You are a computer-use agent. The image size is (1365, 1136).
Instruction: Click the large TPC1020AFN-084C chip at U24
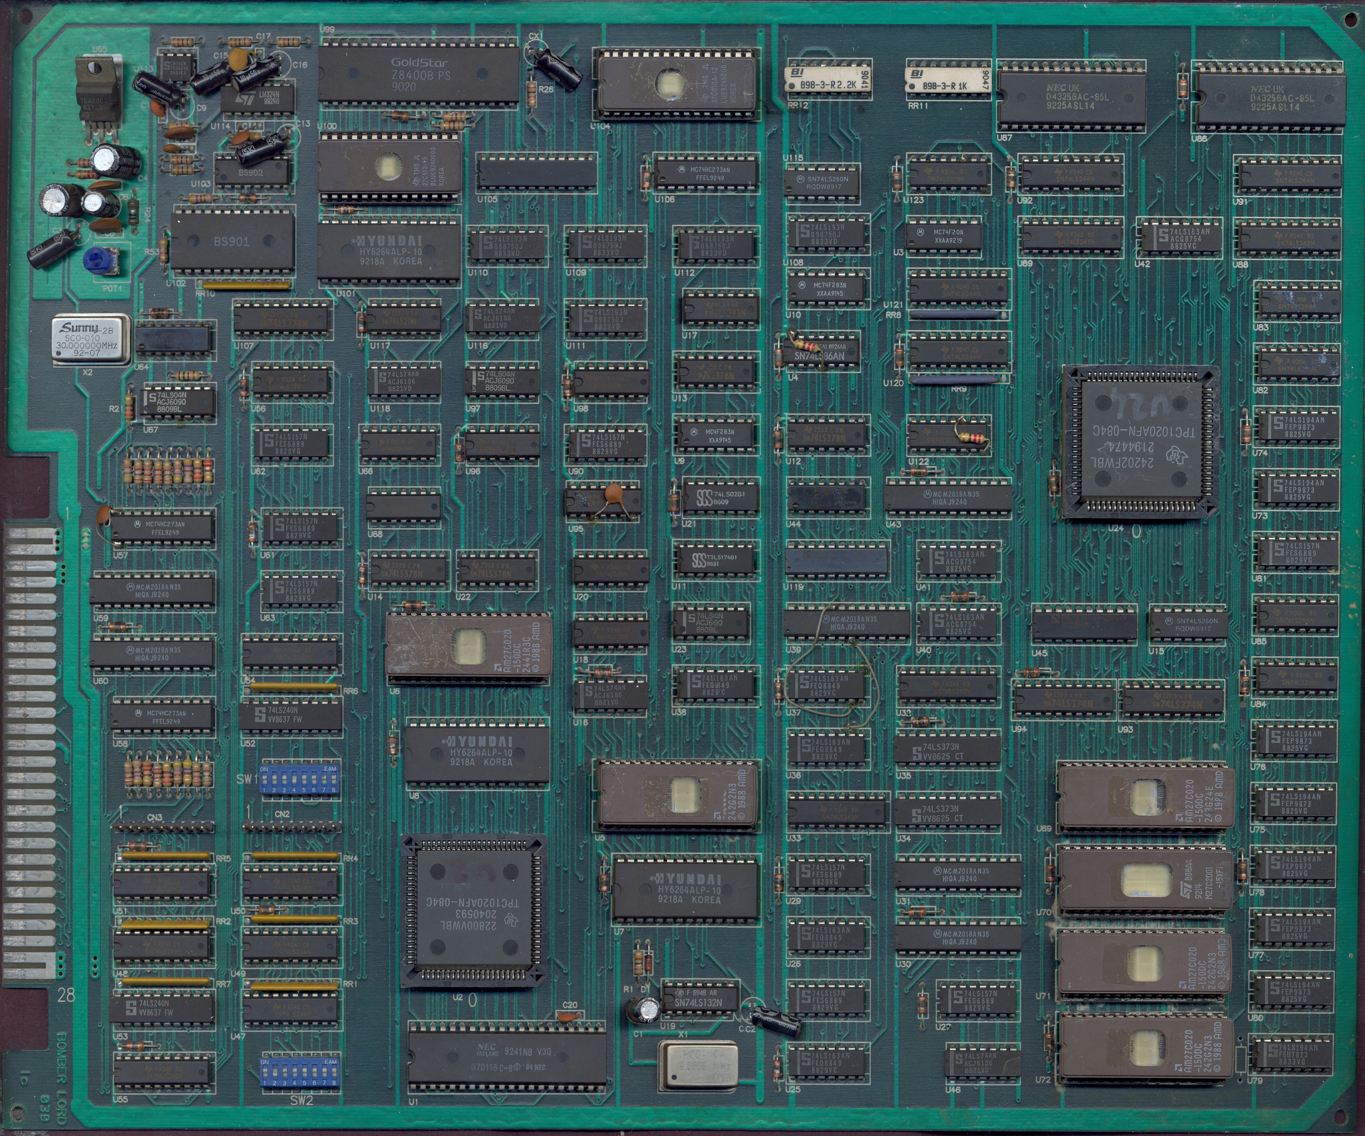tap(1140, 442)
